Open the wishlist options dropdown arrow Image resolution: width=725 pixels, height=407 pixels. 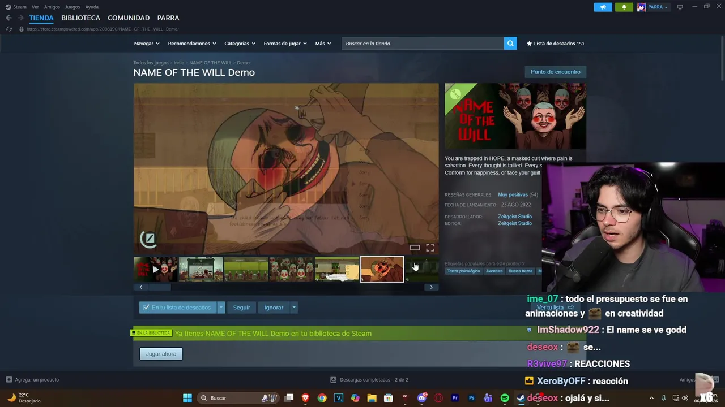(221, 308)
